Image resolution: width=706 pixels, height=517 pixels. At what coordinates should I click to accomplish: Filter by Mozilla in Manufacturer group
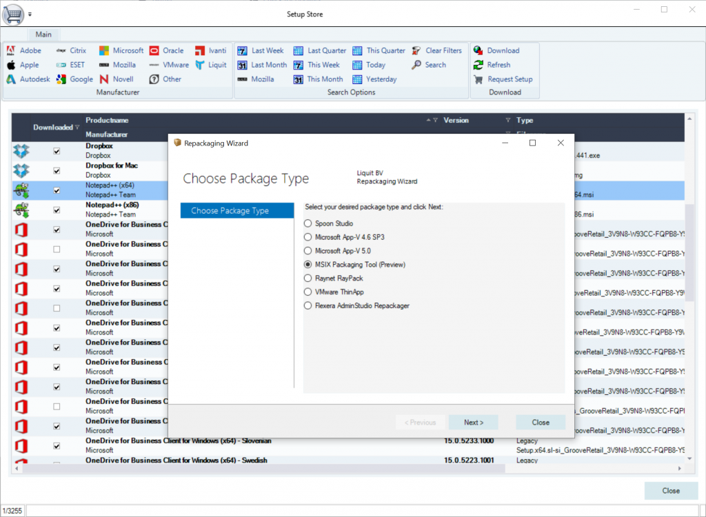(x=117, y=65)
